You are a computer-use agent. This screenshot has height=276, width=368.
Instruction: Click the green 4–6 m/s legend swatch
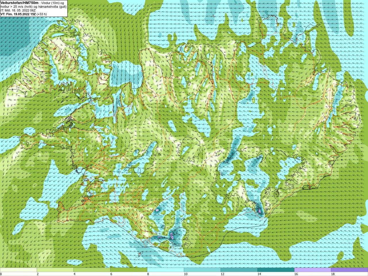92,270
